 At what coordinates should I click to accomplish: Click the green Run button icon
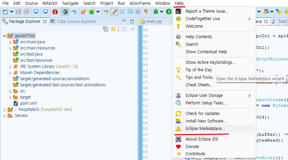tap(168, 12)
